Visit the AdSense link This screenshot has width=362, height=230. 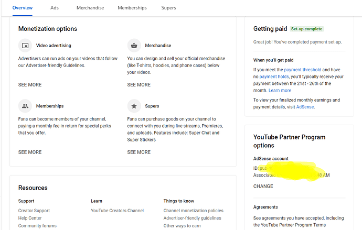[x=305, y=106]
